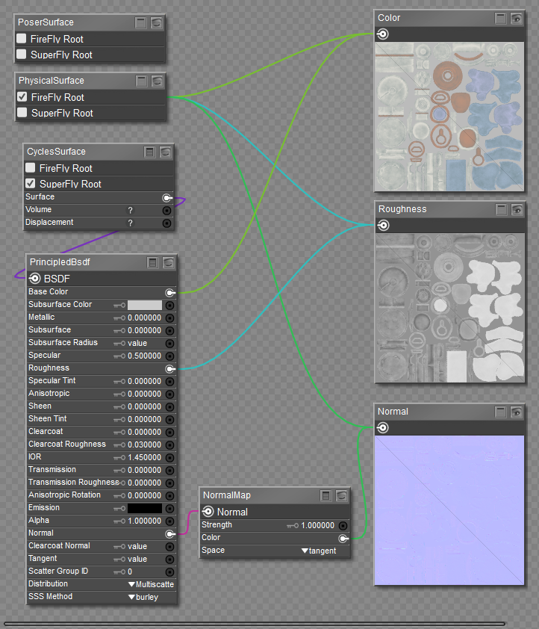Screen dimensions: 539x629
Task: Uncheck SuperFly Root in CyclesSurface node
Action: coord(31,183)
